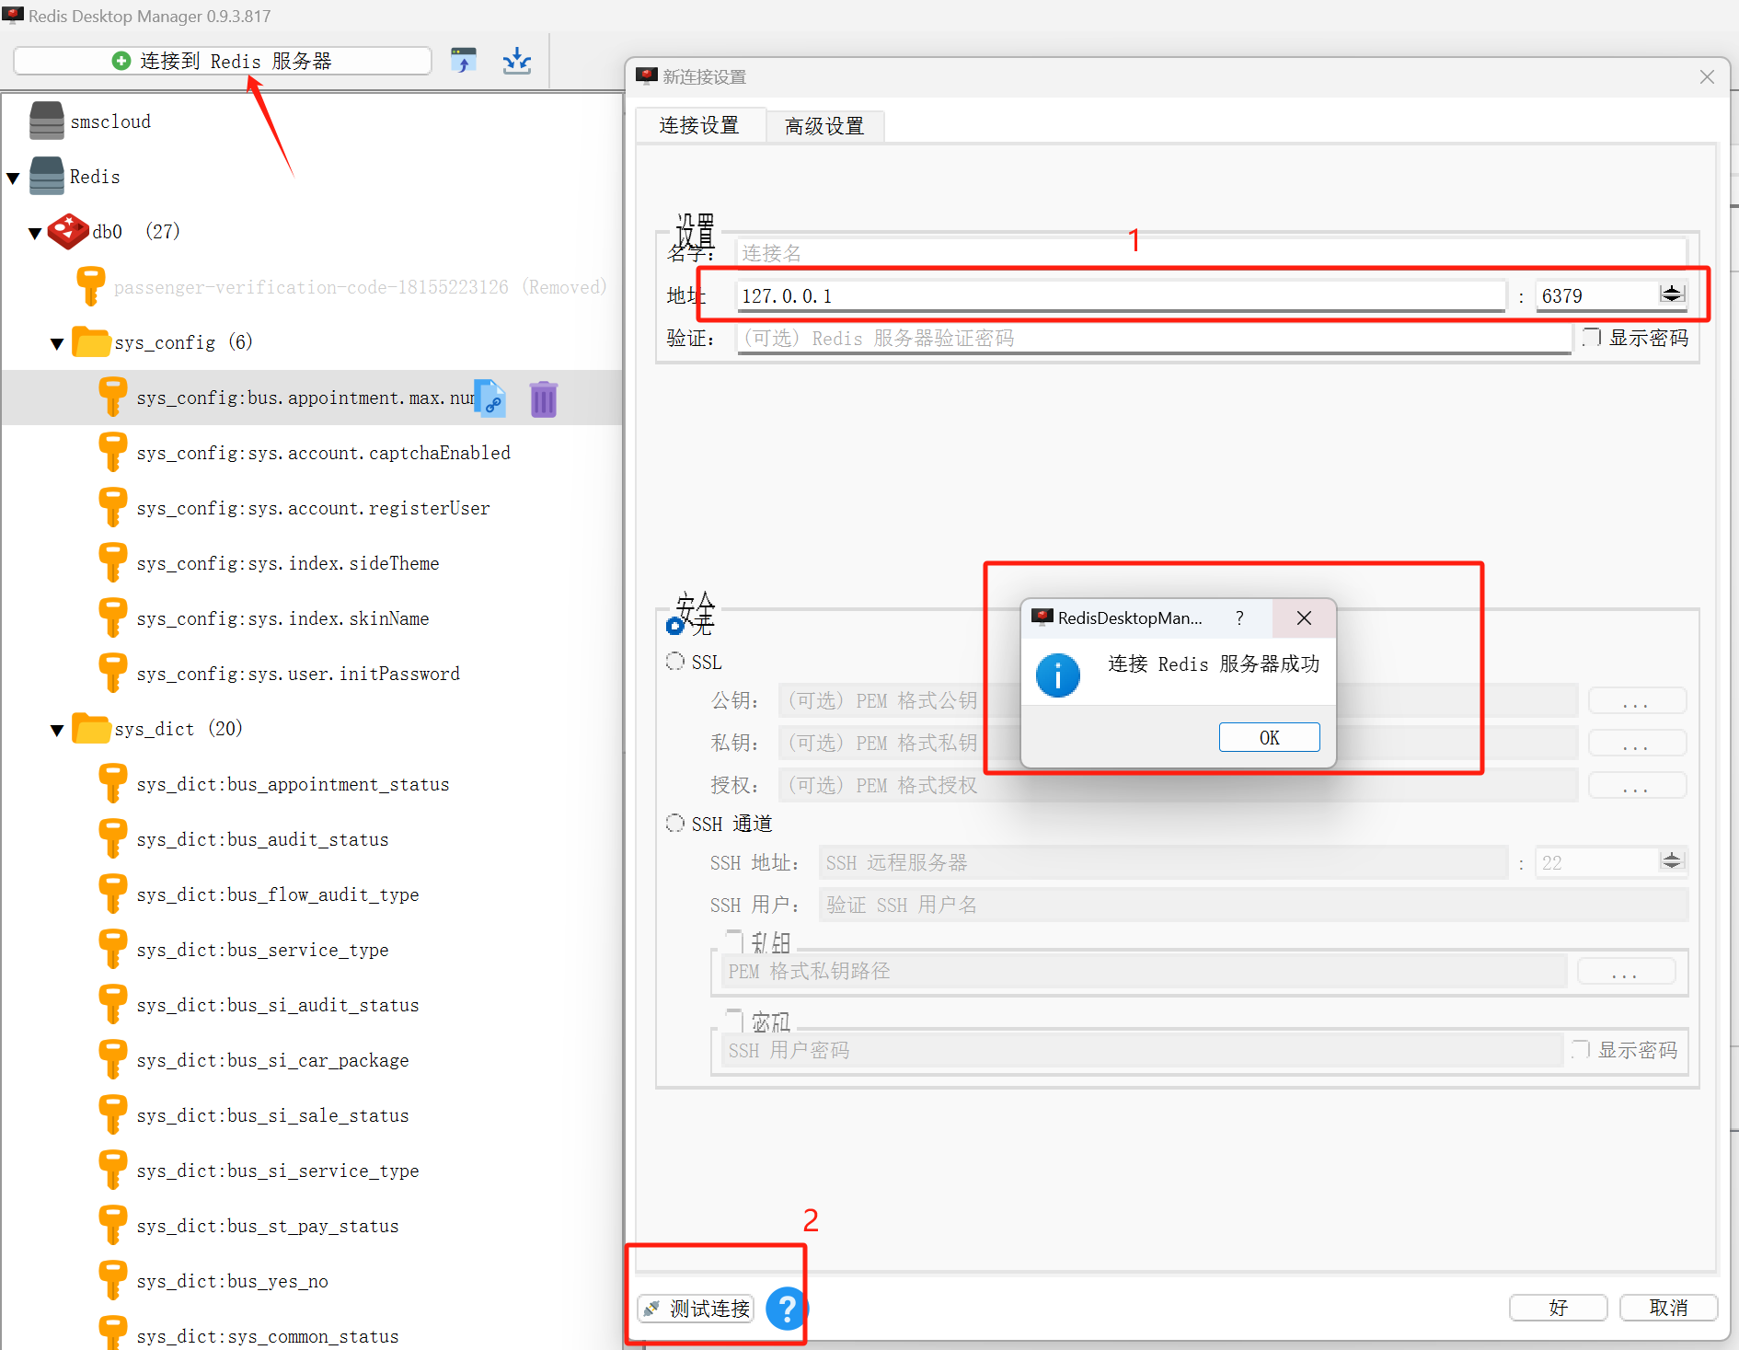1739x1350 pixels.
Task: Close the 新连接设置 window
Action: coord(1707,76)
